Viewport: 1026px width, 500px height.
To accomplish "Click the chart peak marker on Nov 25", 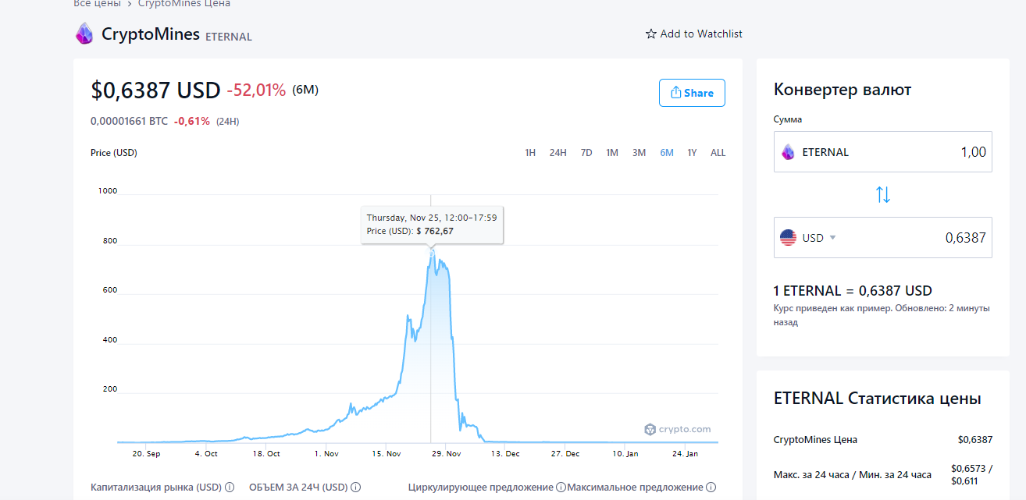I will (x=431, y=251).
